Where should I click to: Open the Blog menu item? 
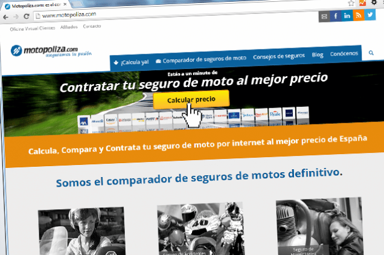[x=318, y=54]
